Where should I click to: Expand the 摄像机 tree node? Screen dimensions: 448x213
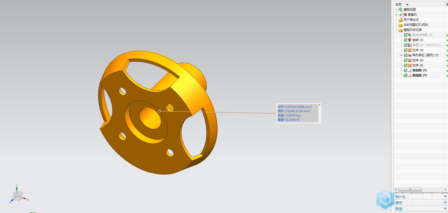pyautogui.click(x=396, y=15)
